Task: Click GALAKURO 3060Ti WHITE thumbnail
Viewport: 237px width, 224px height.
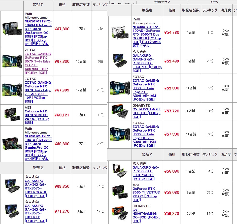Action: [120, 171]
